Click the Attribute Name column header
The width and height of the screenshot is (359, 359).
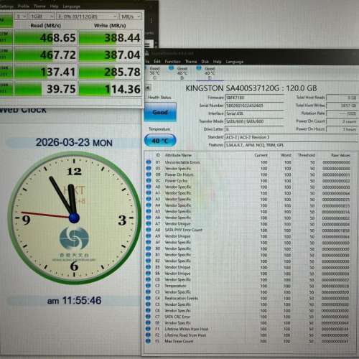point(178,155)
